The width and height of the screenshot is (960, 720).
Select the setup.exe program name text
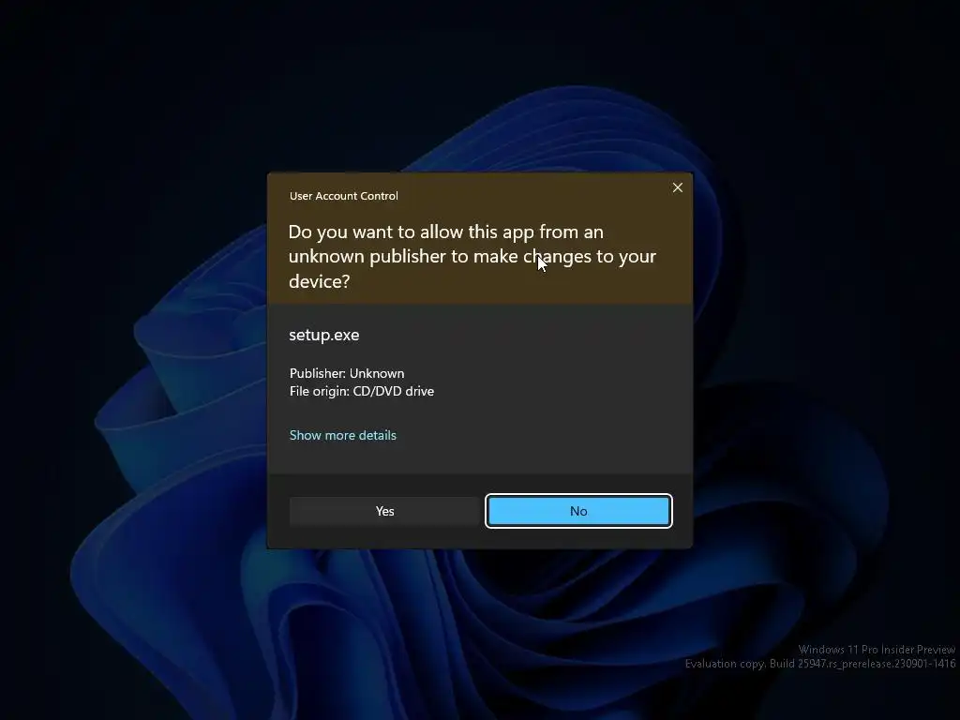pos(323,335)
